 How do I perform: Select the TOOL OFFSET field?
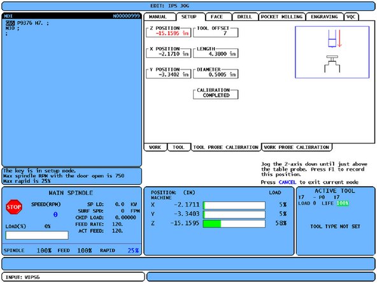(x=215, y=31)
